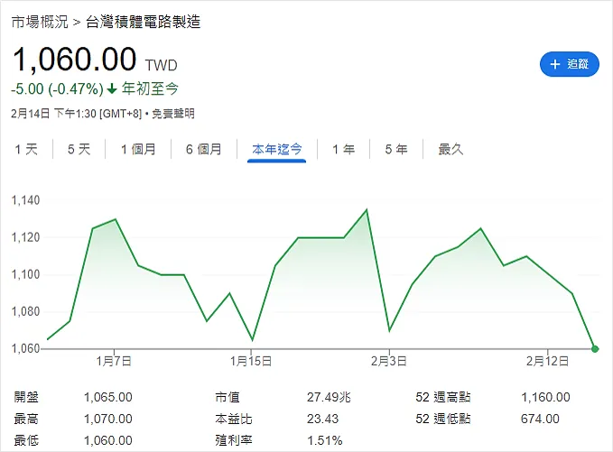This screenshot has height=452, width=613.
Task: Click the 殖利率 value 1.51%
Action: [324, 440]
